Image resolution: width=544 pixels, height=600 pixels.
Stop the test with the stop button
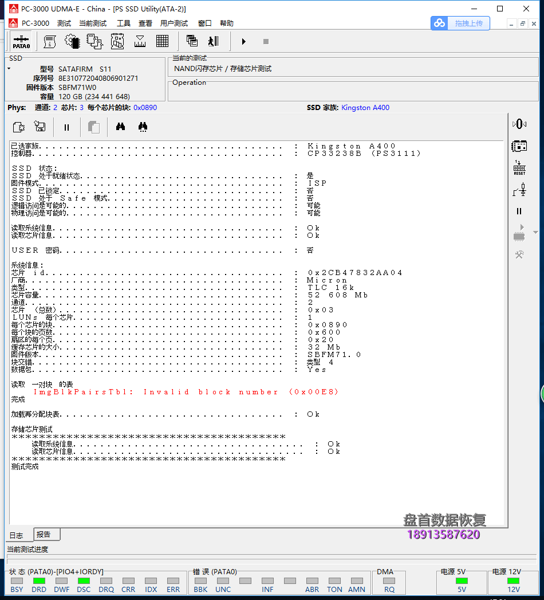click(266, 41)
